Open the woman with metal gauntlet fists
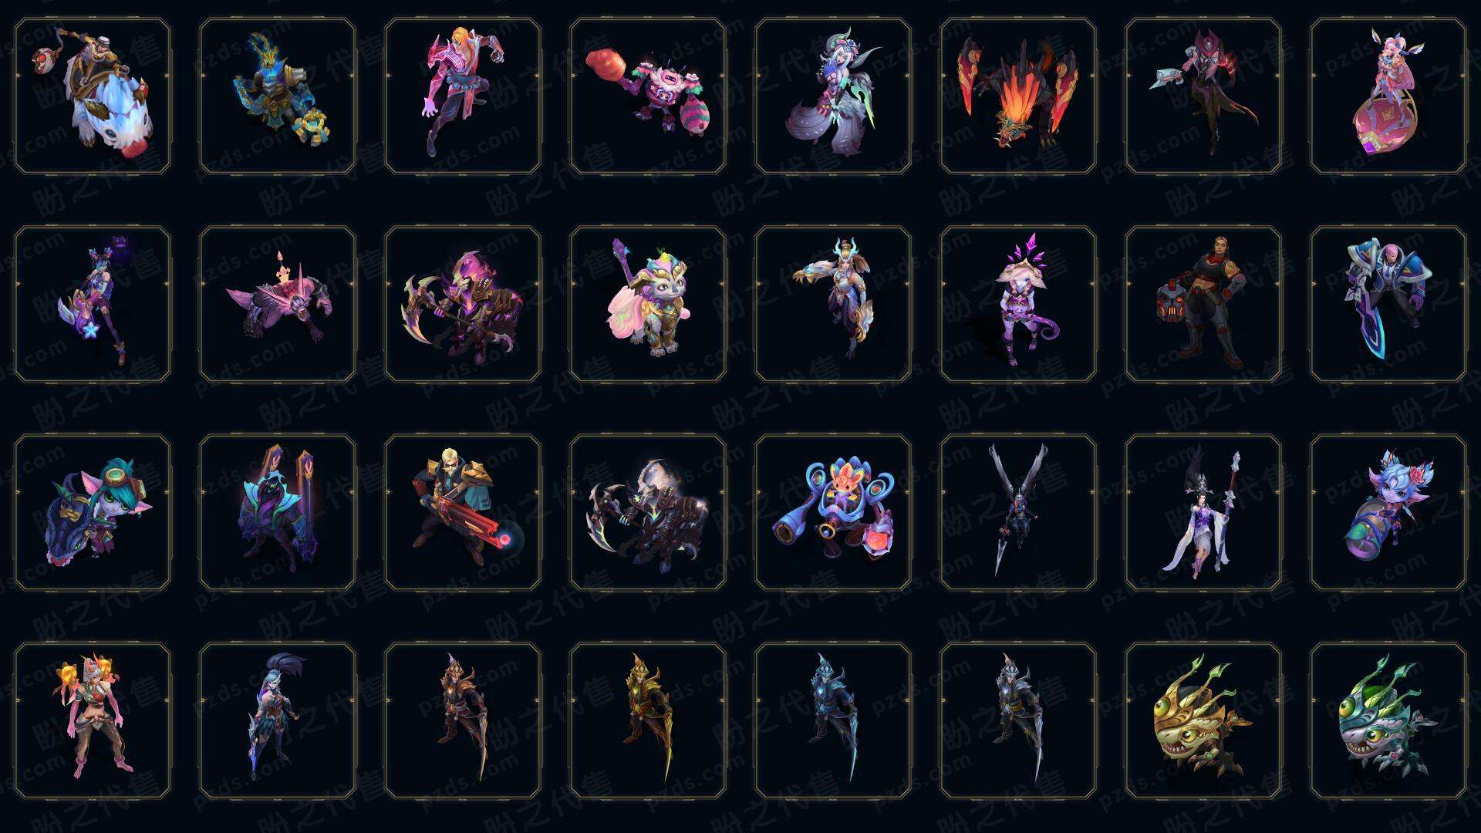This screenshot has height=833, width=1481. click(1203, 304)
